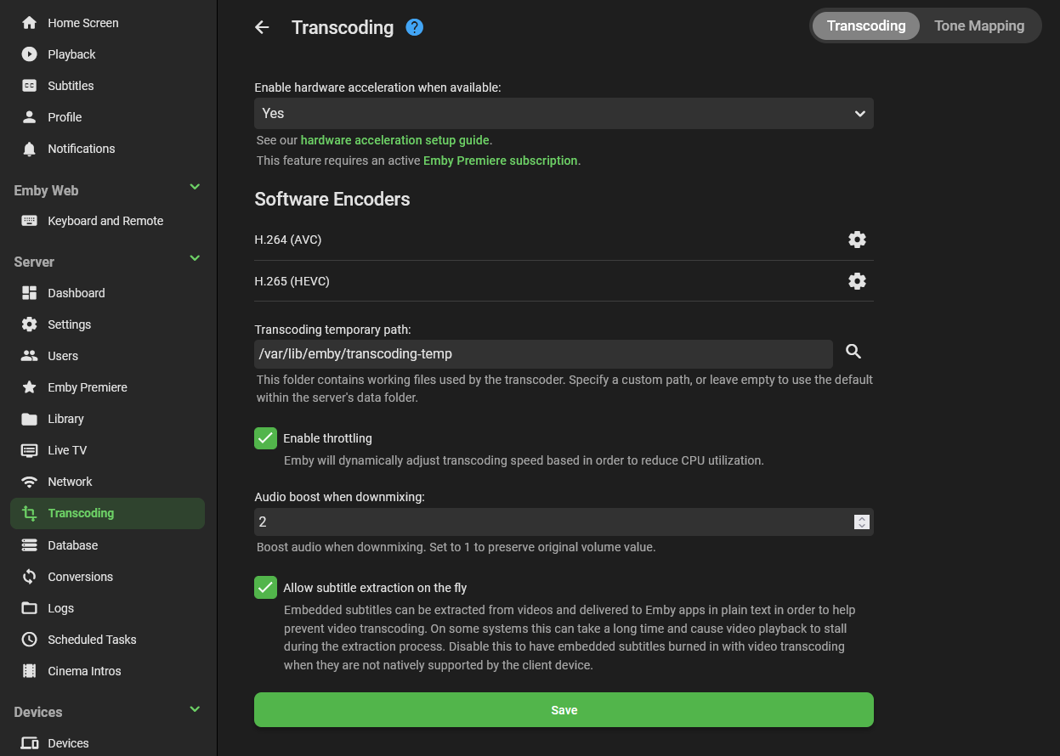Viewport: 1060px width, 756px height.
Task: Browse for transcoding temporary path
Action: [853, 352]
